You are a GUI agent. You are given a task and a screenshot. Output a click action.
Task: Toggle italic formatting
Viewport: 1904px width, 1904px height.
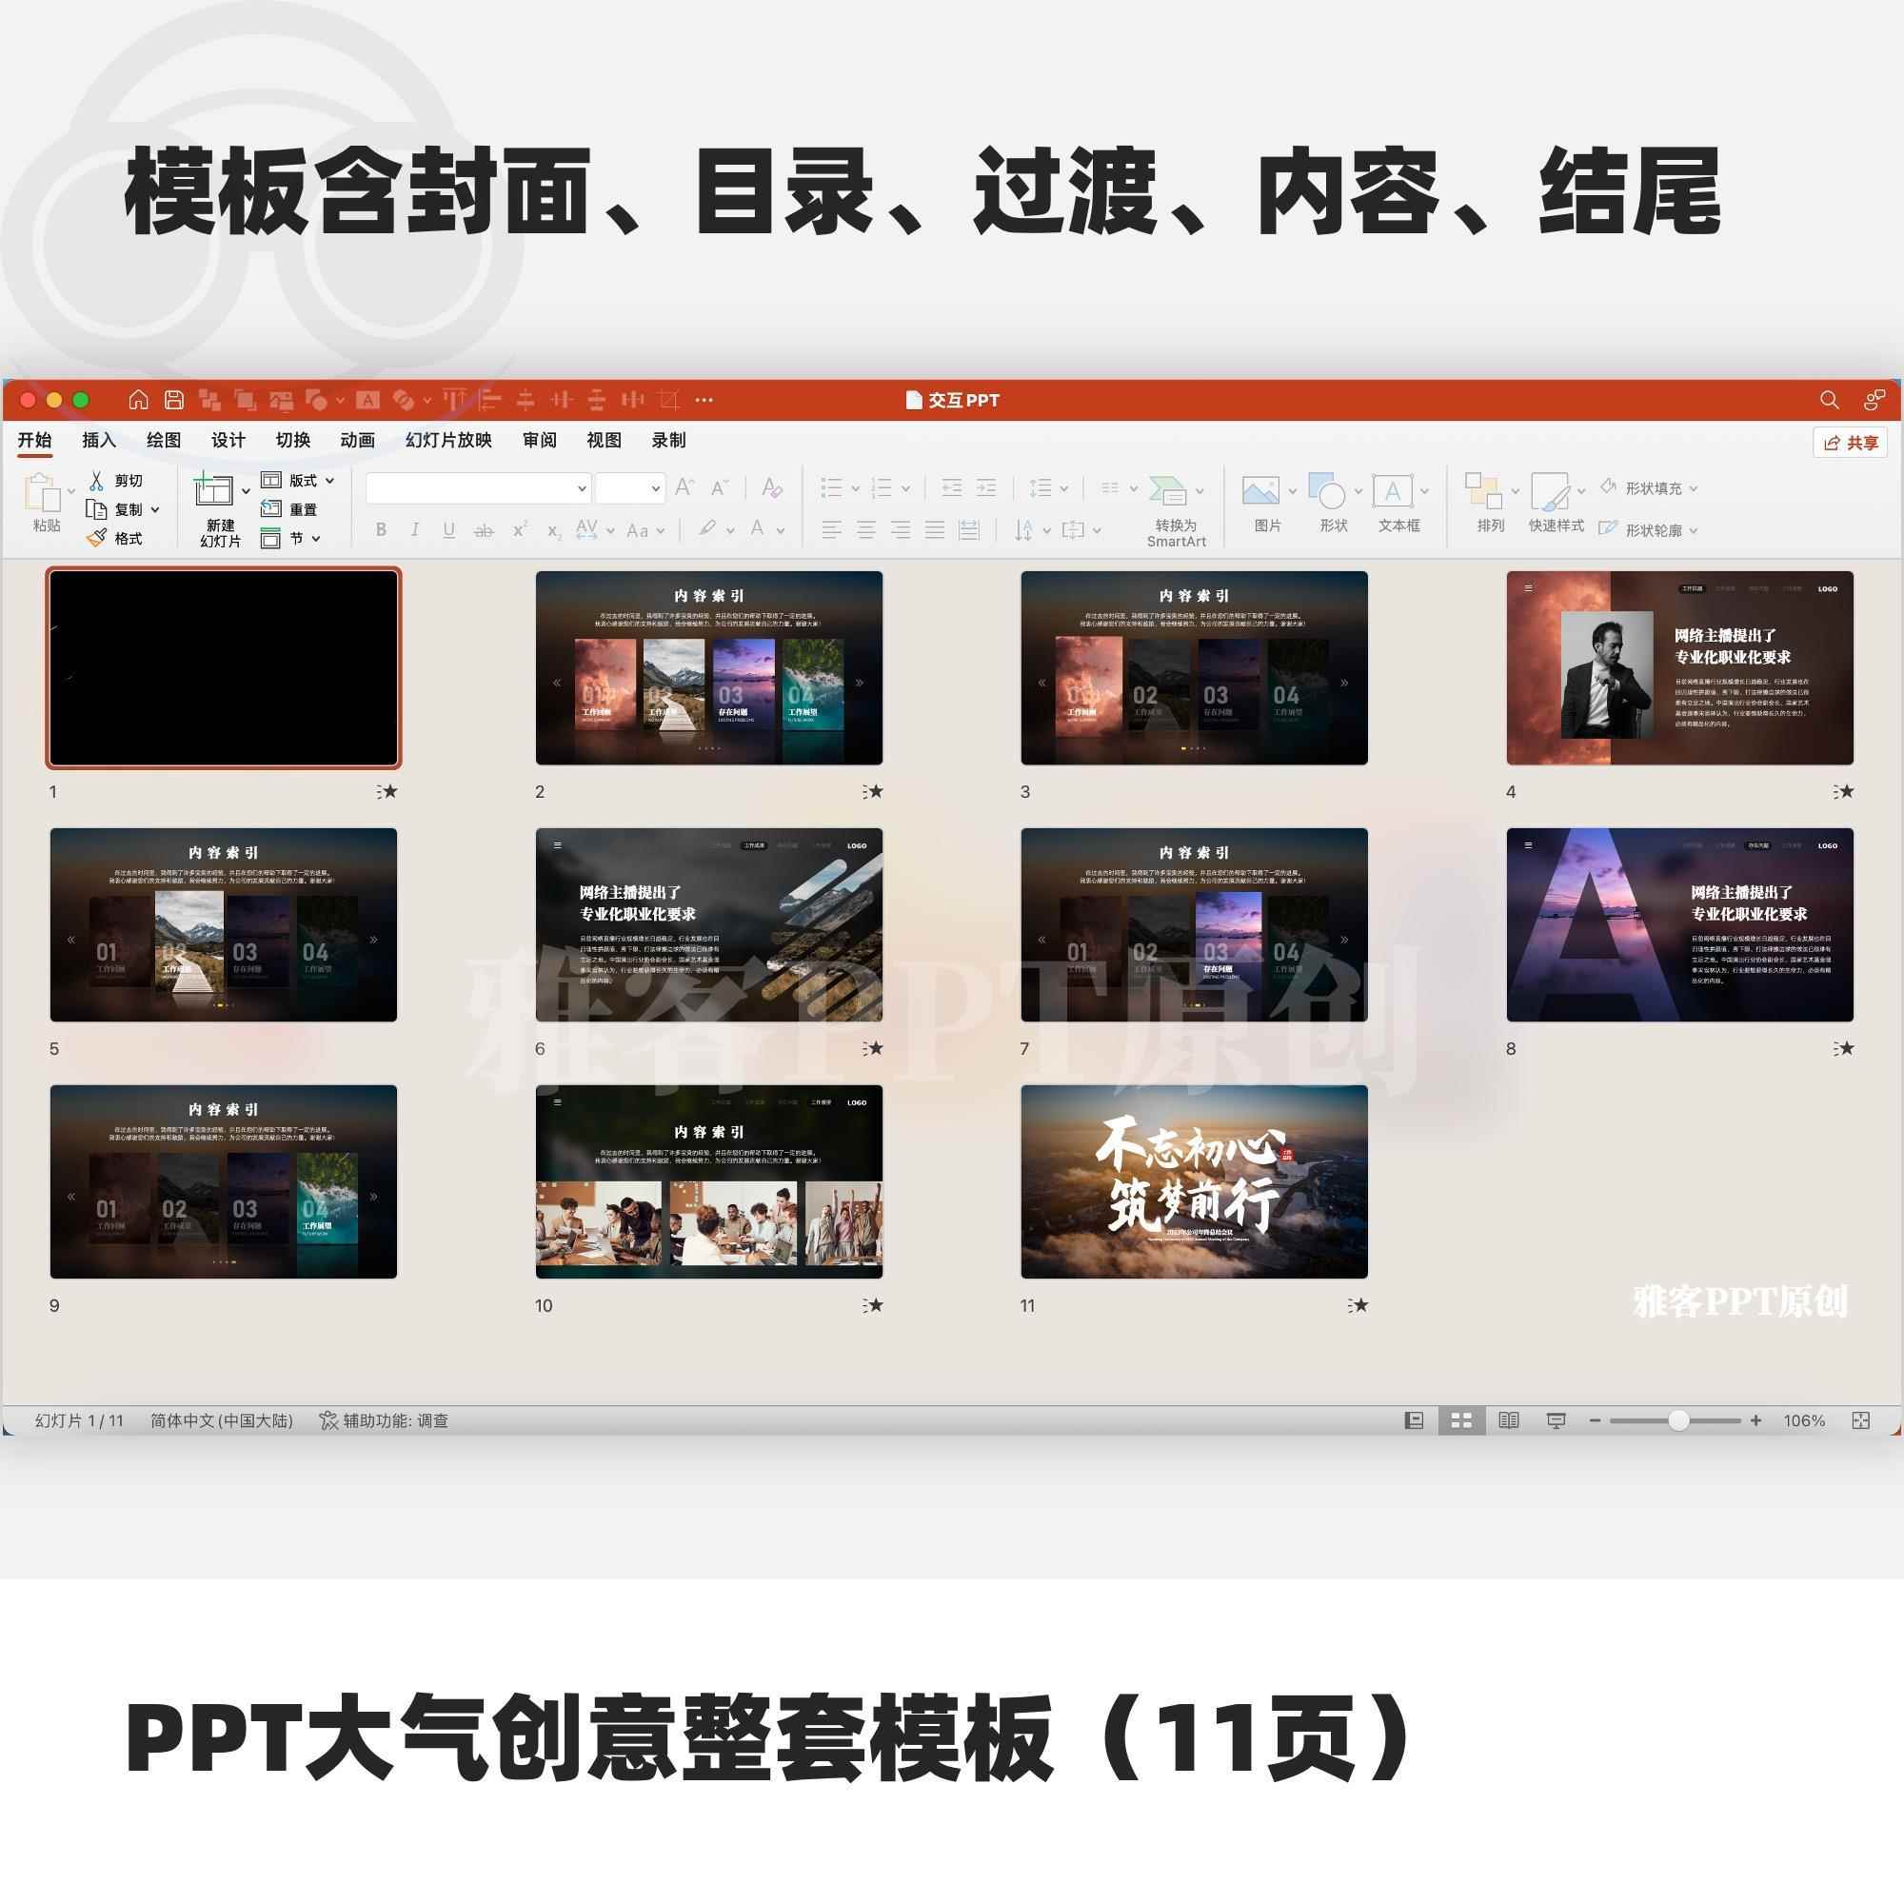(415, 530)
